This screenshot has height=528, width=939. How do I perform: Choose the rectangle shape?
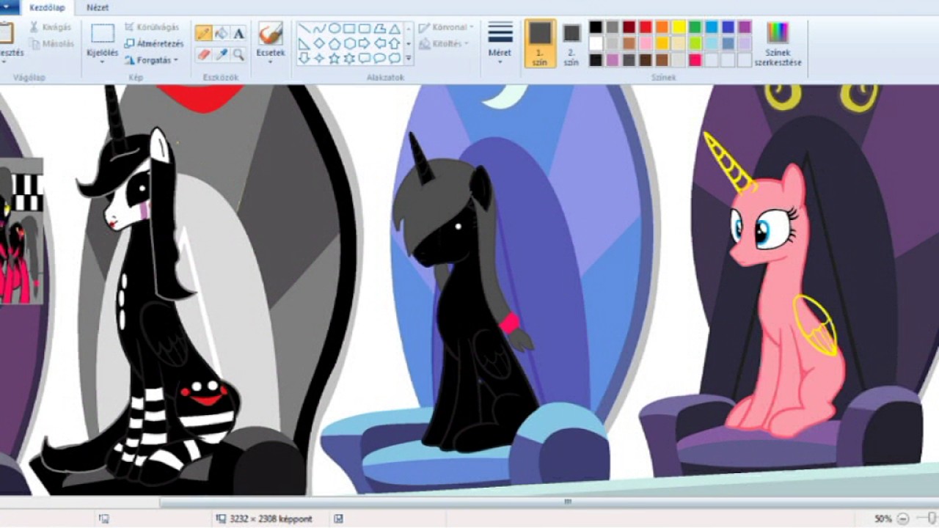pyautogui.click(x=349, y=29)
